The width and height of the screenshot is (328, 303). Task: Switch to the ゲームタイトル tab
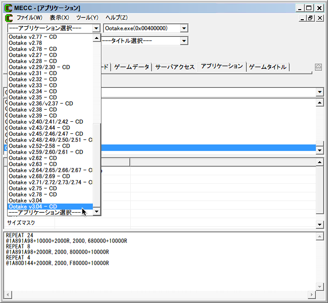click(267, 67)
